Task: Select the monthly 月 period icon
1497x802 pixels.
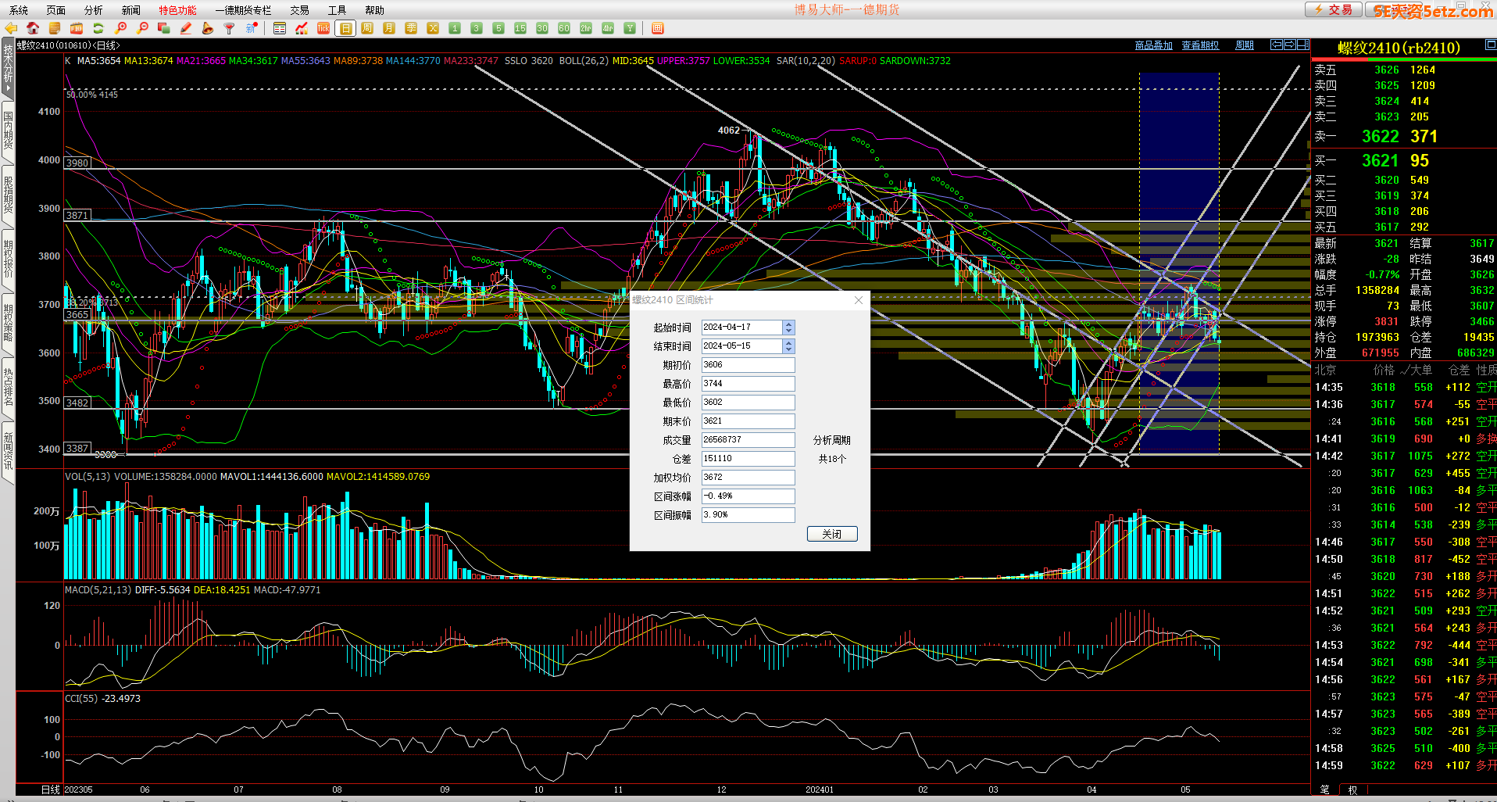Action: [x=389, y=28]
